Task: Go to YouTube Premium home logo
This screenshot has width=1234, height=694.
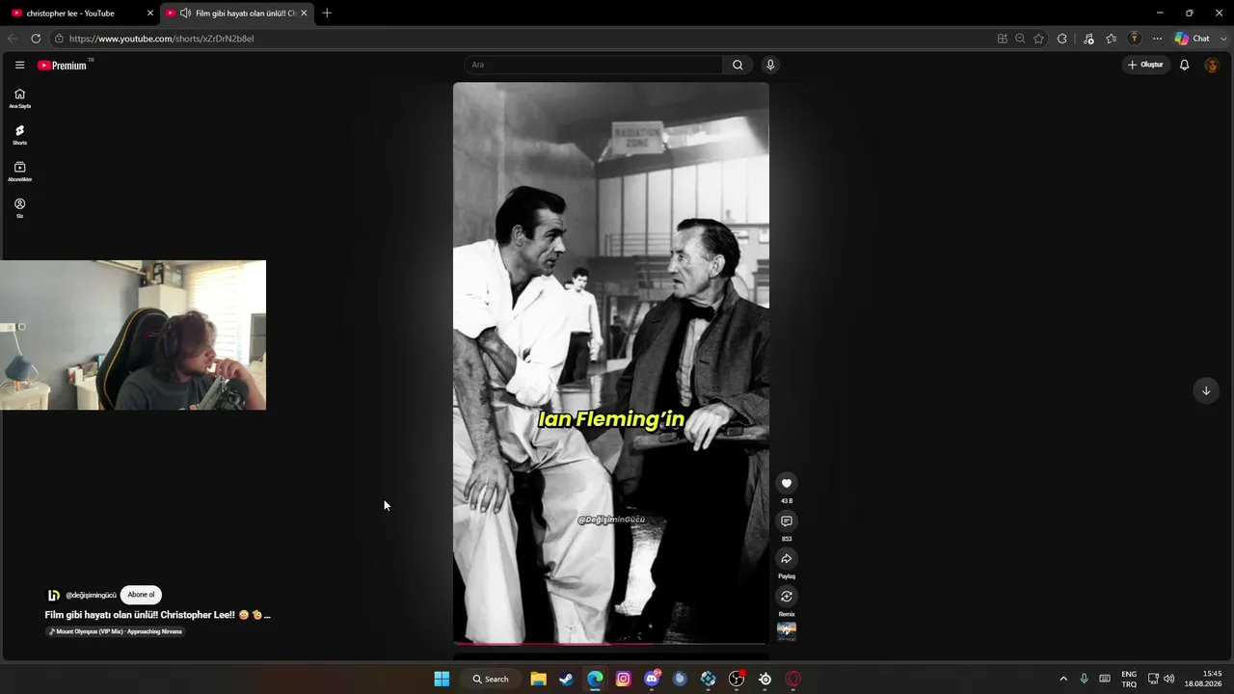Action: coord(62,66)
